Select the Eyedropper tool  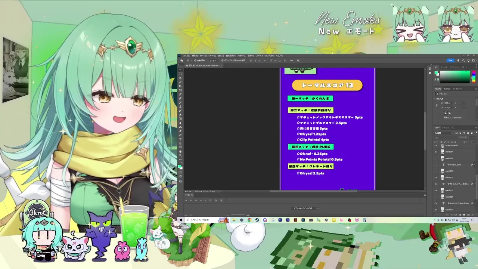[180, 94]
